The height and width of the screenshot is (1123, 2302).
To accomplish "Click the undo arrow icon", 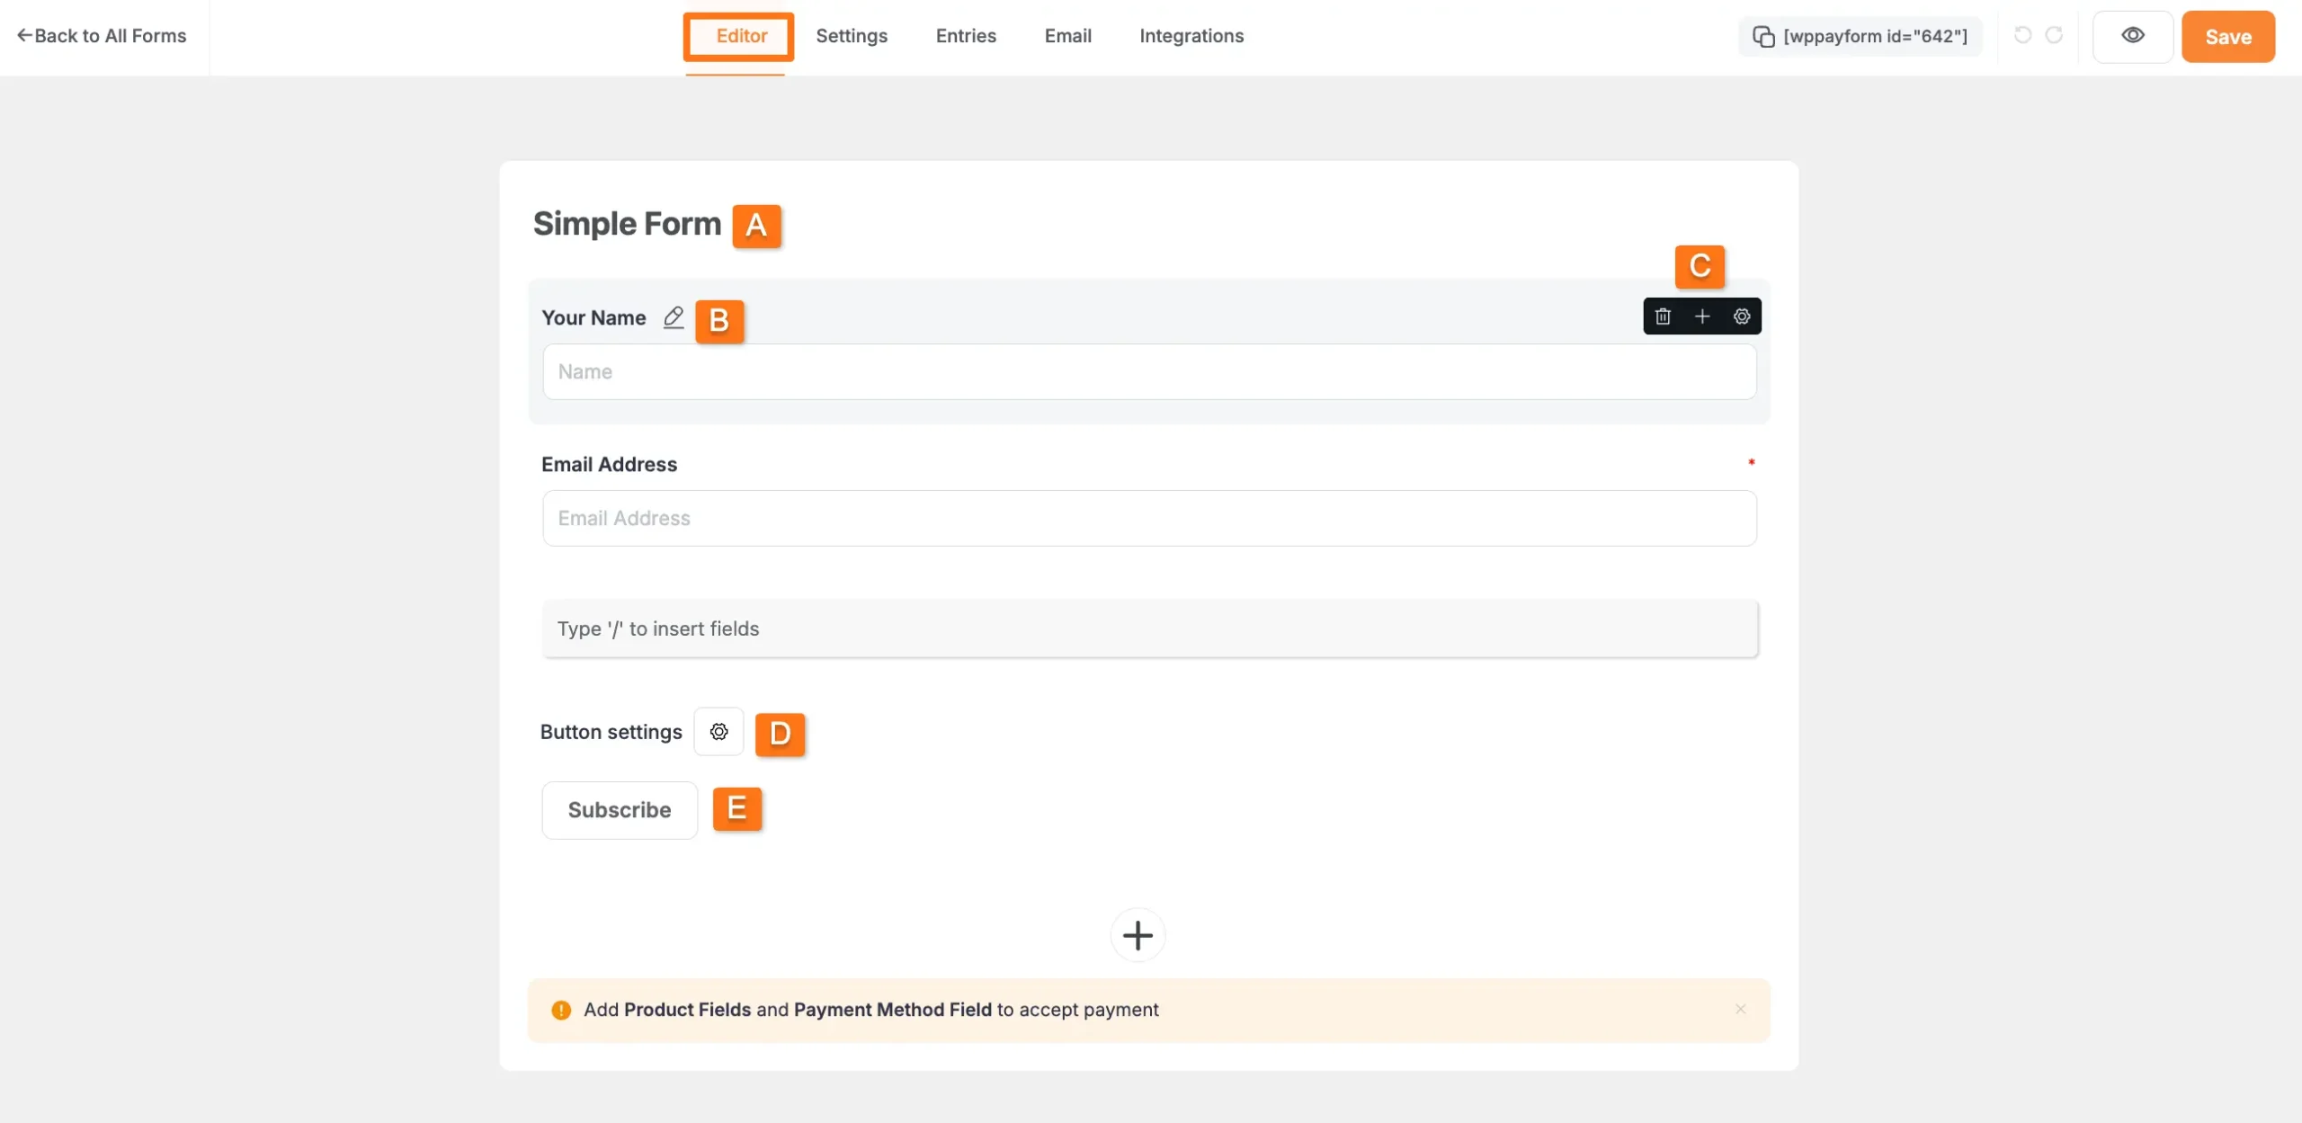I will point(2022,35).
